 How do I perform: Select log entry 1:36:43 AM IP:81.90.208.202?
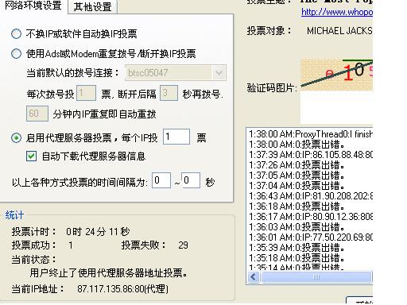[x=311, y=196]
